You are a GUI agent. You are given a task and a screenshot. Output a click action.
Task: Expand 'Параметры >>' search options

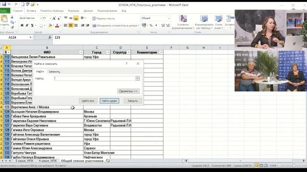(x=129, y=91)
